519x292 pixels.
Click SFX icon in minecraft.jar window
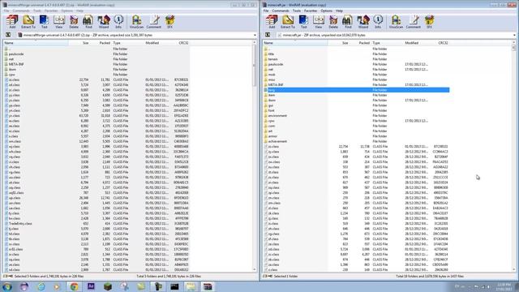point(429,22)
